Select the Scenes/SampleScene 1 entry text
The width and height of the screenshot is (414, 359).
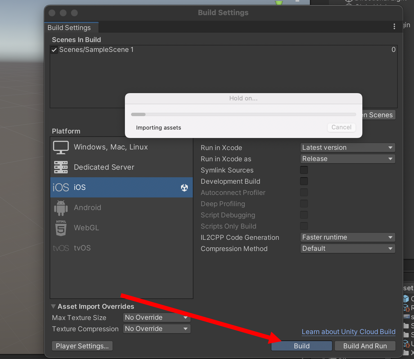96,50
